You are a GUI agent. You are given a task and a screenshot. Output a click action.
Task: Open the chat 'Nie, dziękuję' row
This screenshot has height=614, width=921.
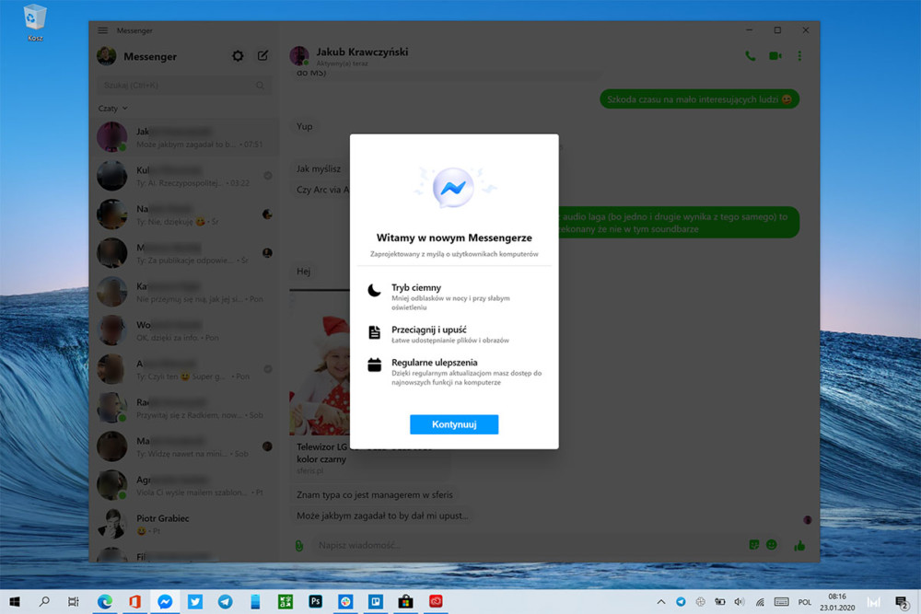point(186,214)
